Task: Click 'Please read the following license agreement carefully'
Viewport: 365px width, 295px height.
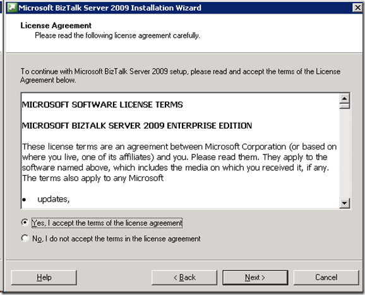Action: tap(117, 35)
